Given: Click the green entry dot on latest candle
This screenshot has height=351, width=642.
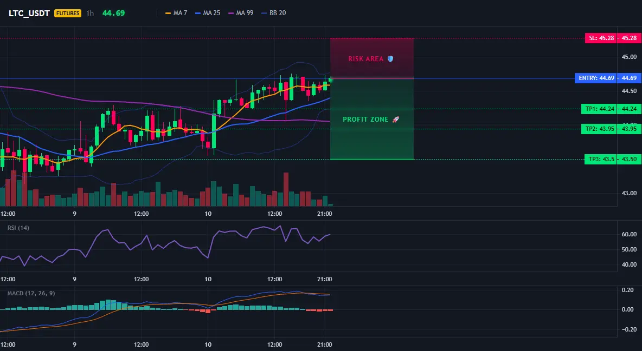Looking at the screenshot, I should (331, 80).
